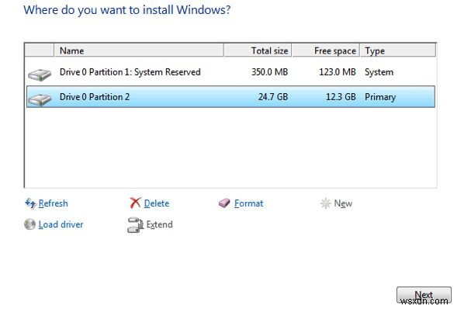Click the Extend partition drives icon
The width and height of the screenshot is (457, 309).
[135, 225]
